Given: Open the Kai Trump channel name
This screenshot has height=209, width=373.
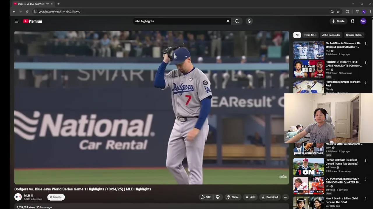Looking at the screenshot, I should pos(331,167).
